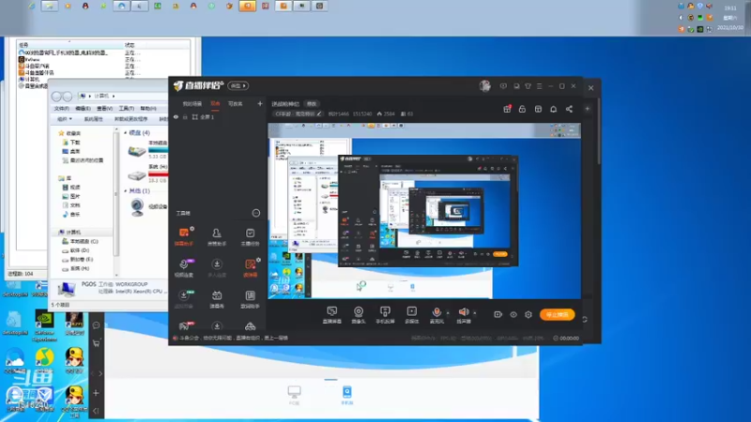
Task: Click the Explorer address bar
Action: (x=125, y=97)
